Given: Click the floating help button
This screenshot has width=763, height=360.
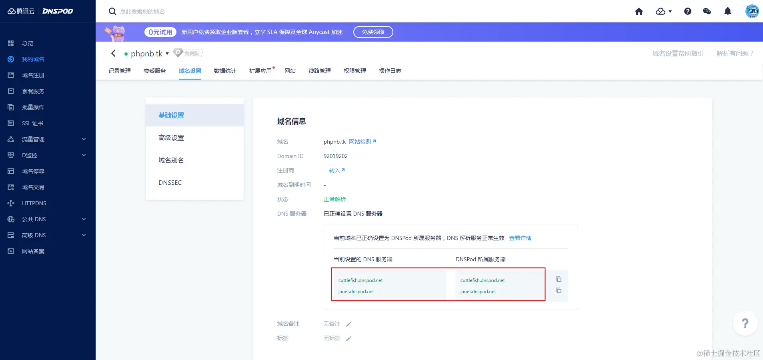Looking at the screenshot, I should pos(745,323).
